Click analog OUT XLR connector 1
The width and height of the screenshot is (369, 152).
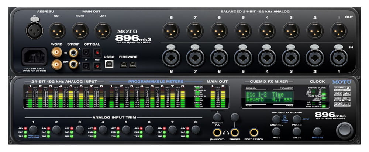pyautogui.click(x=339, y=31)
